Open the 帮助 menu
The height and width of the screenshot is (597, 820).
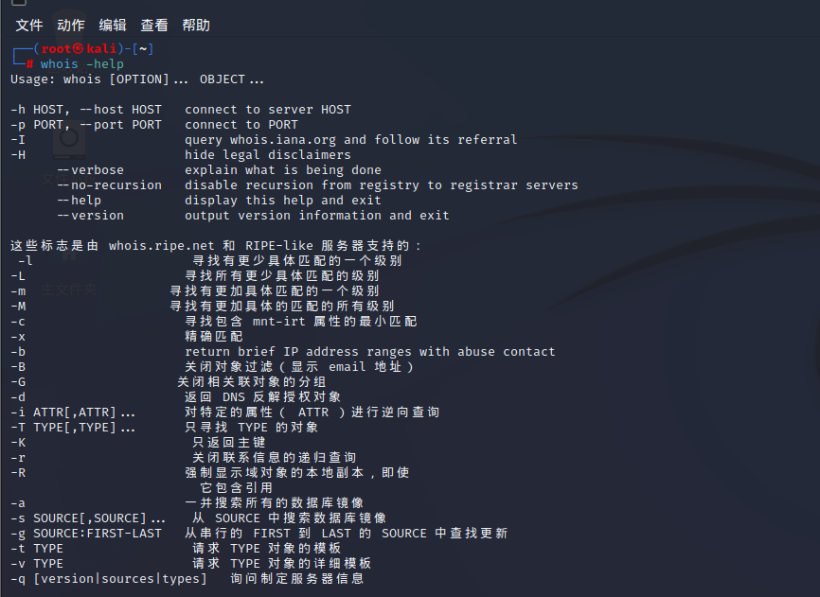click(x=196, y=25)
